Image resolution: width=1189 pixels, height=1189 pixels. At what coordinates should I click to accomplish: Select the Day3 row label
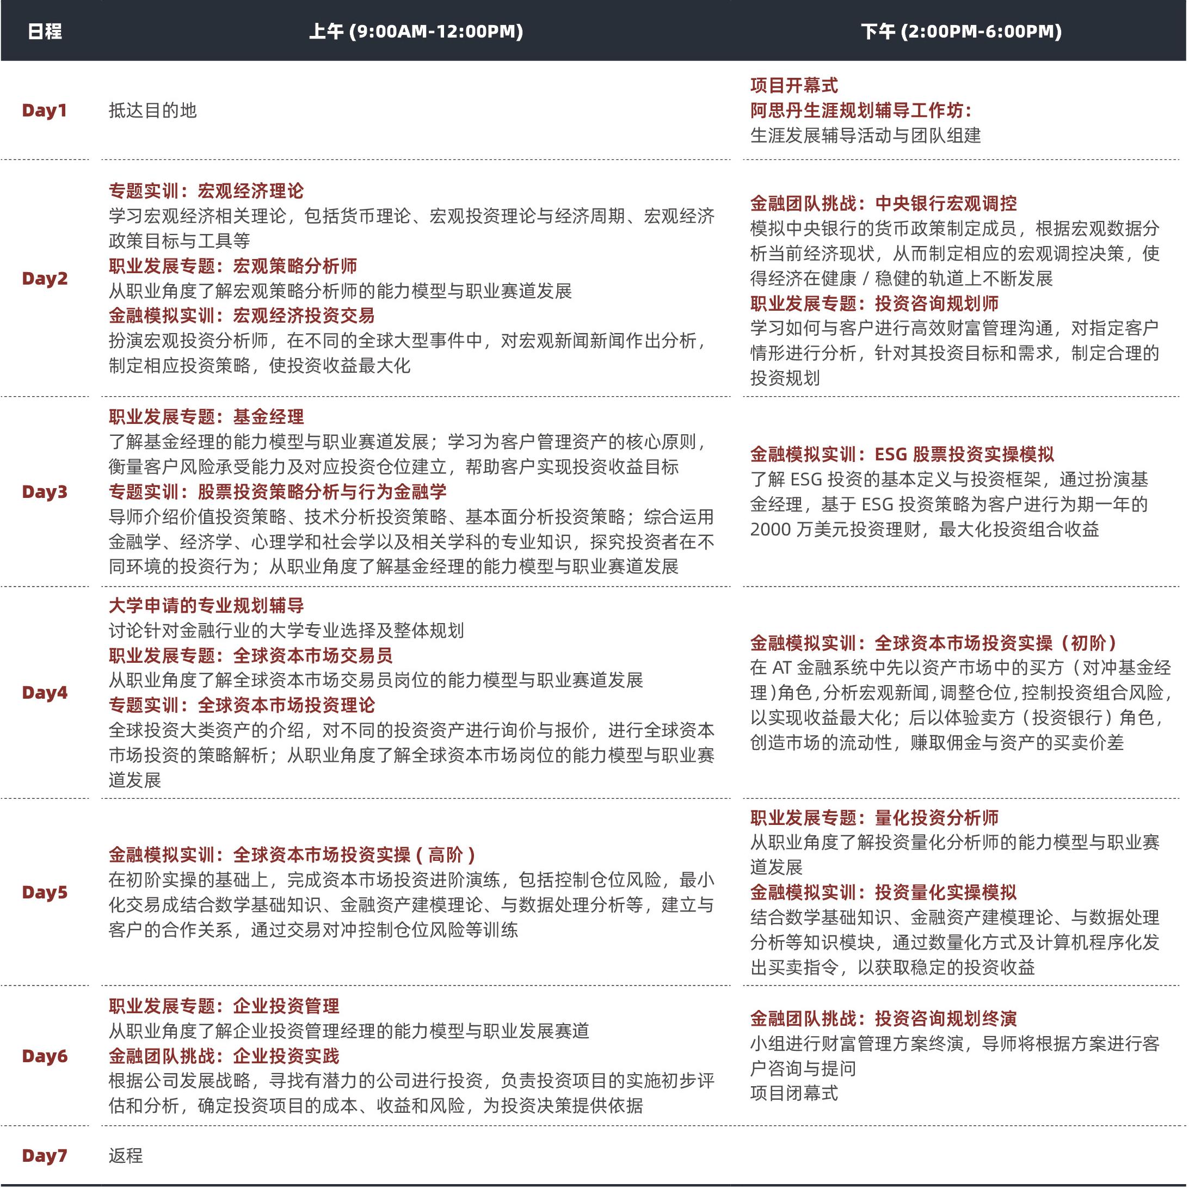(x=44, y=492)
